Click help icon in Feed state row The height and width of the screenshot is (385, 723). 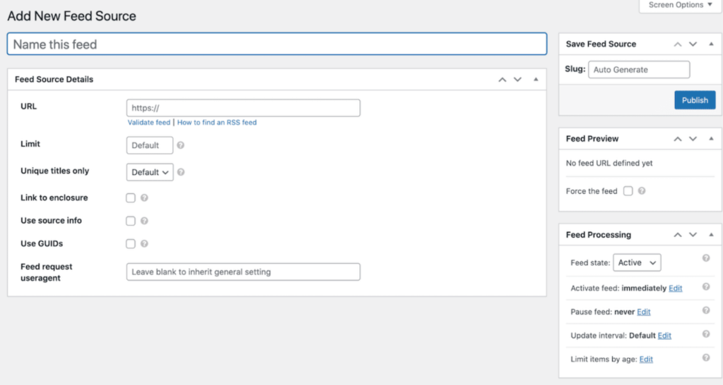pyautogui.click(x=705, y=259)
